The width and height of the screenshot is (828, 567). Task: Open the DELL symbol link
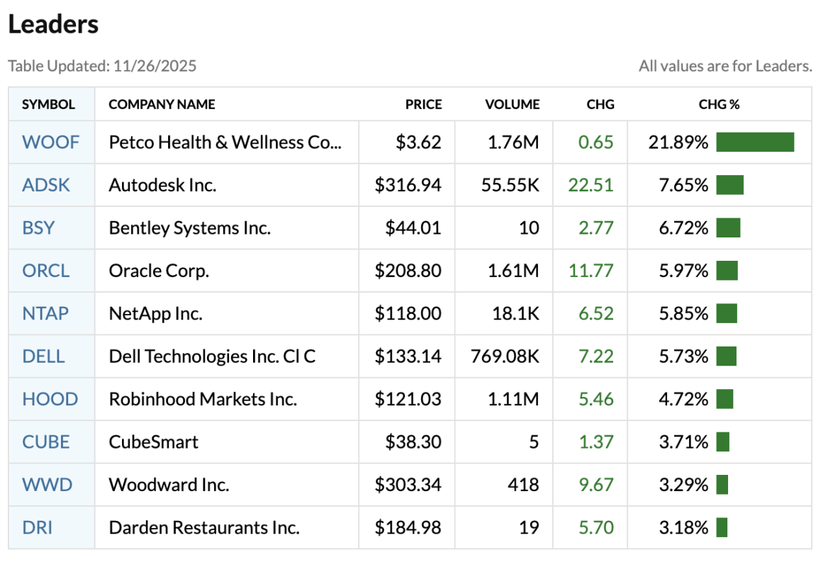[x=43, y=357]
